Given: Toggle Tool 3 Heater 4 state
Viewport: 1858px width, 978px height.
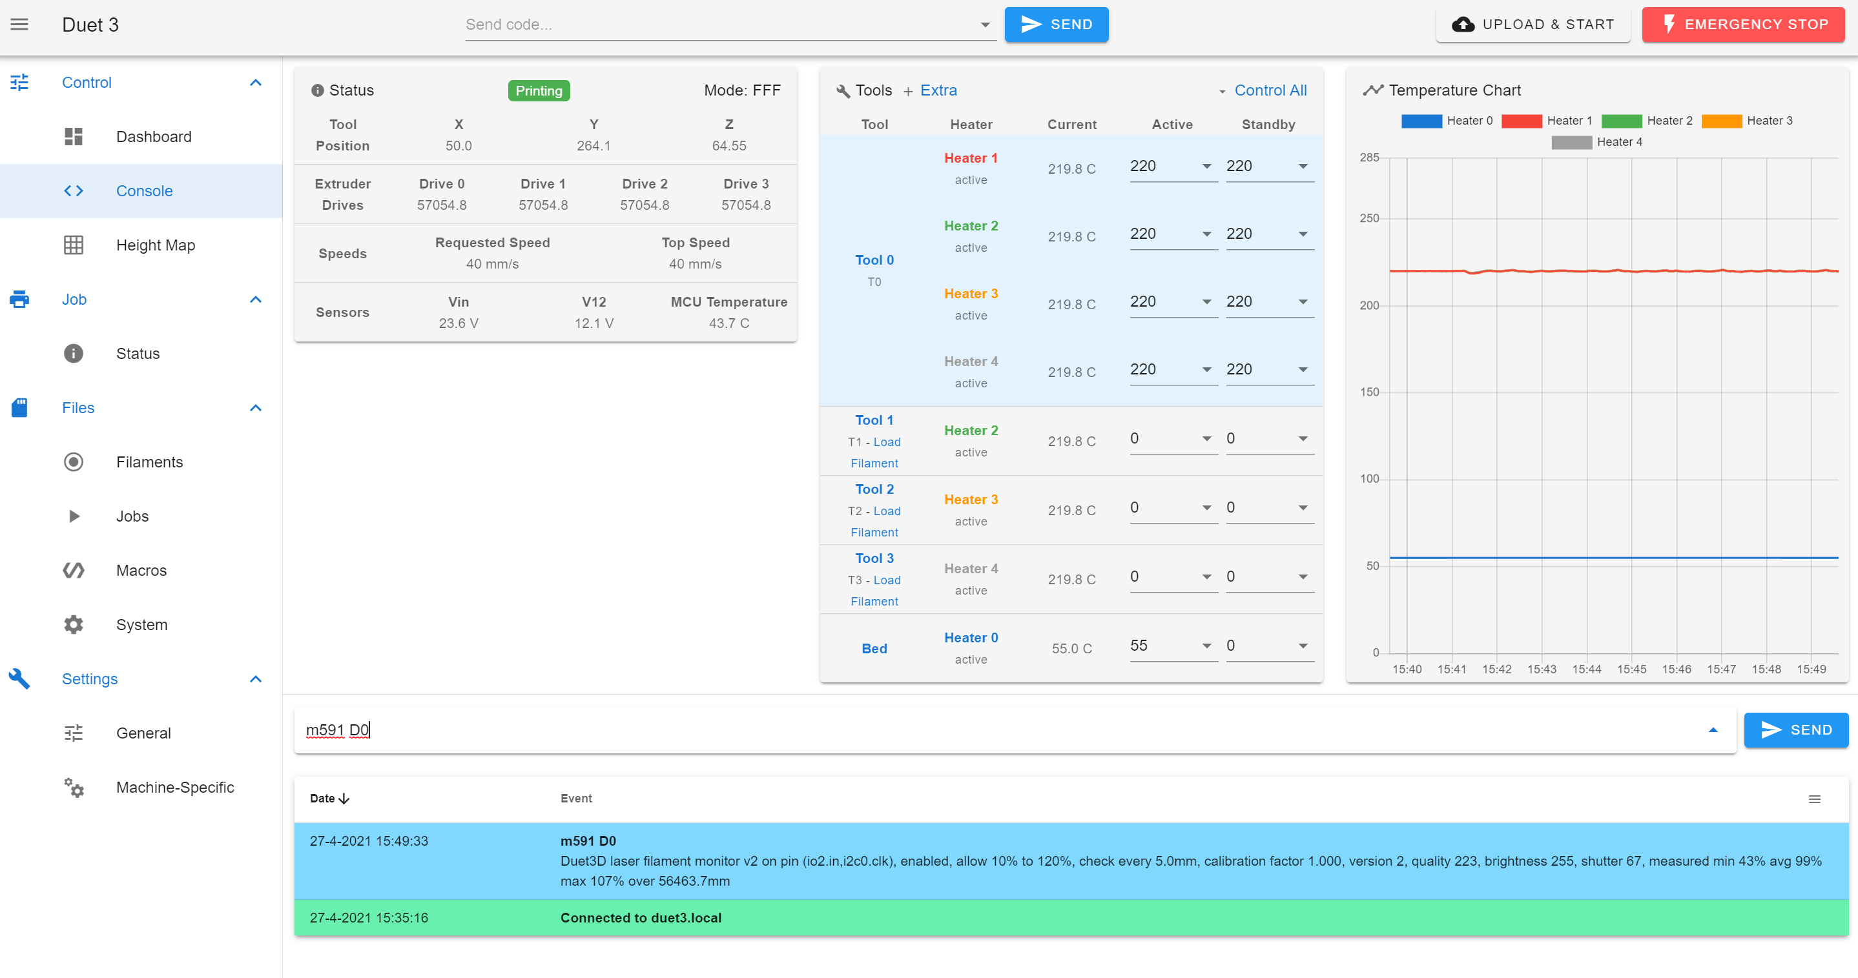Looking at the screenshot, I should point(971,569).
